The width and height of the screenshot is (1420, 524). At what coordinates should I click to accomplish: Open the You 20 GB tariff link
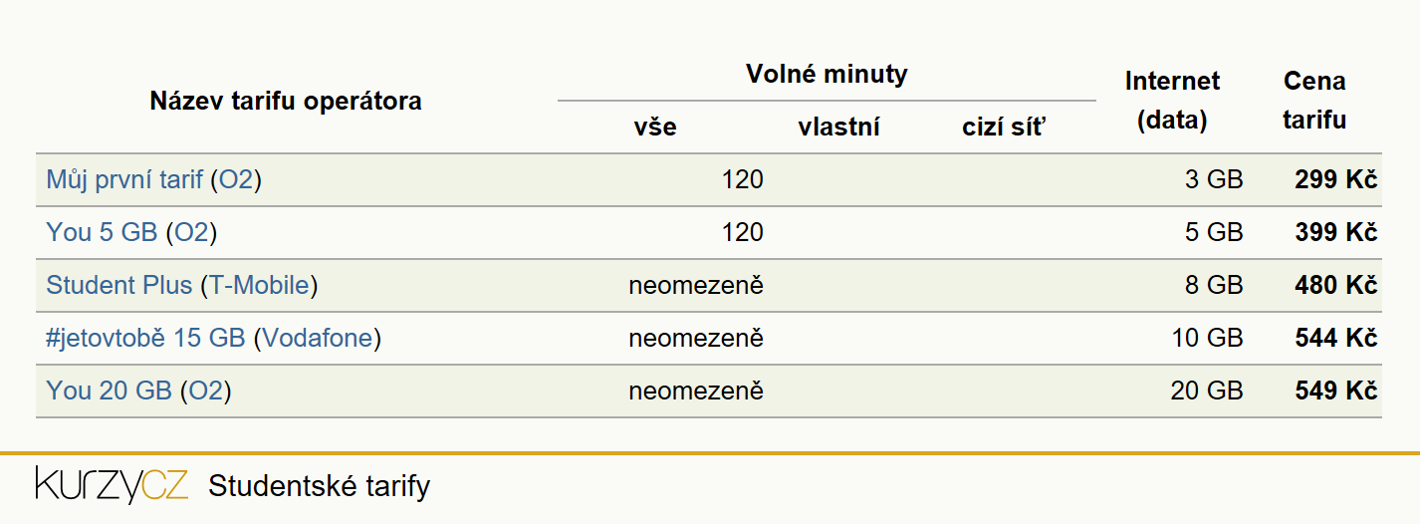click(109, 392)
